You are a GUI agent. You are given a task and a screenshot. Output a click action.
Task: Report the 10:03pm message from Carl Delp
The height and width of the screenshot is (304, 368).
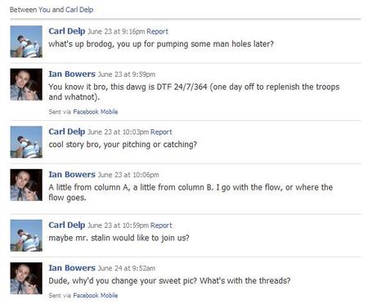(161, 132)
